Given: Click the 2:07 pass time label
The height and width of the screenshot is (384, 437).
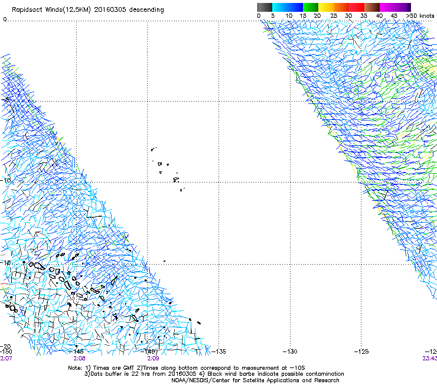Looking at the screenshot, I should click(x=6, y=359).
